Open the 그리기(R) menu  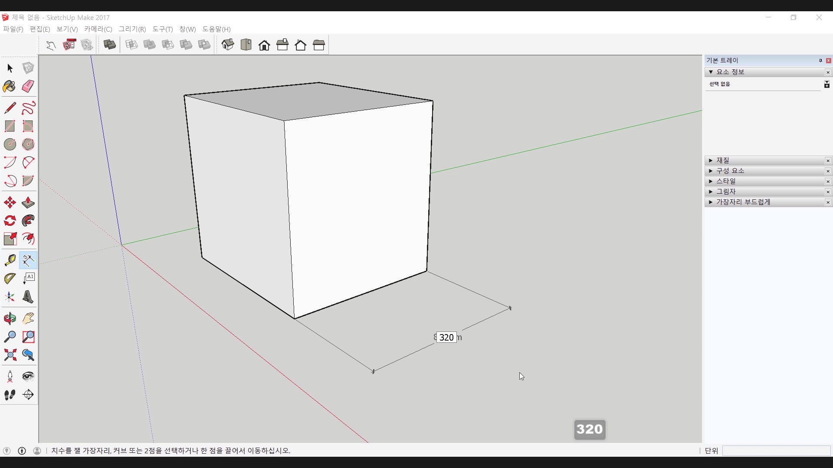pos(132,29)
